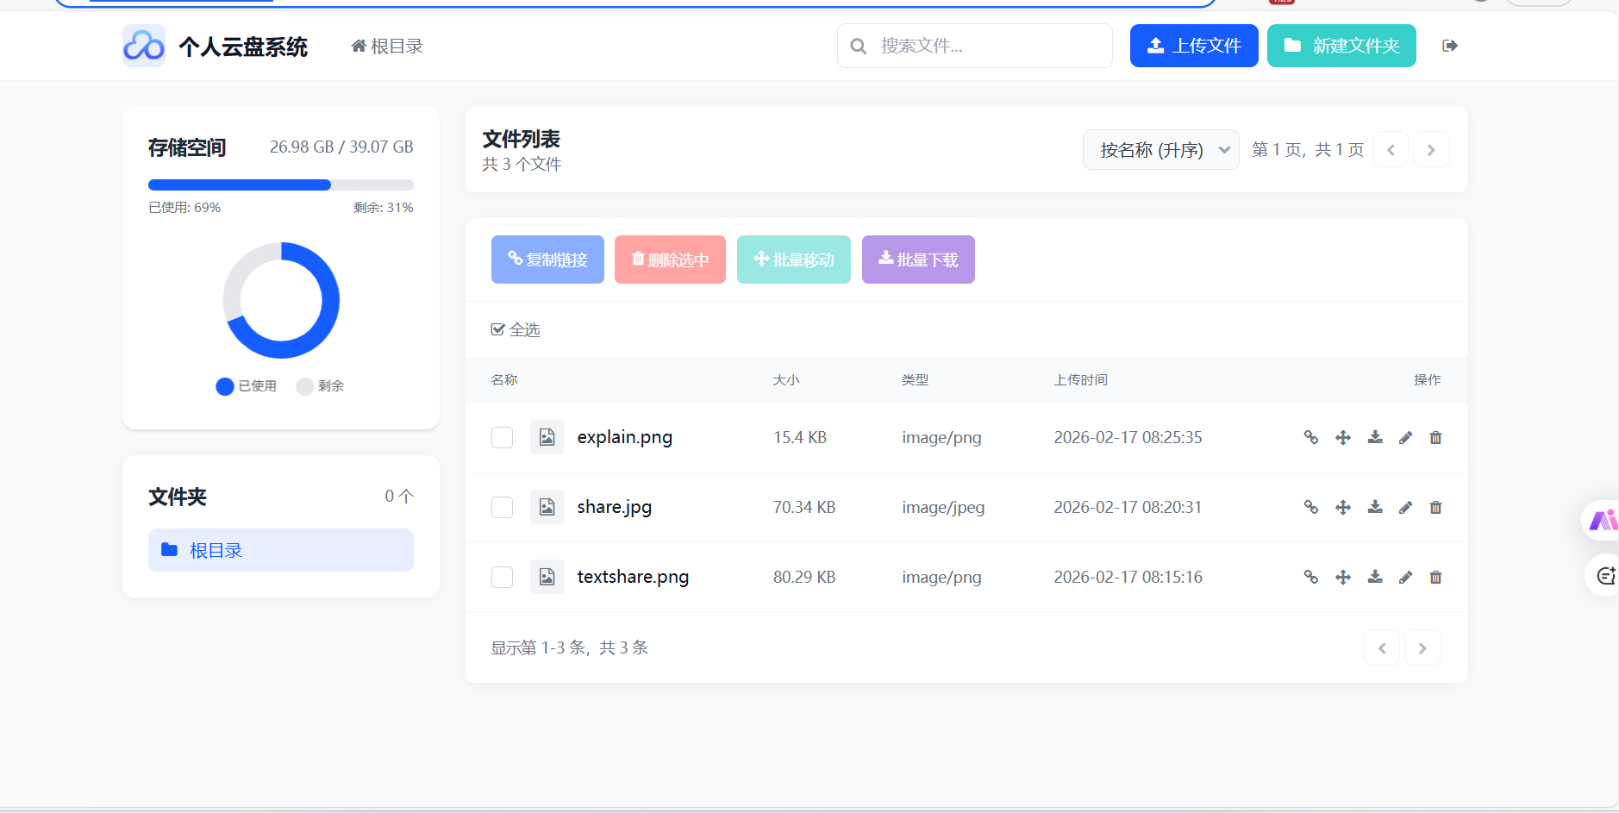
Task: Click the move icon for share.jpg
Action: [1342, 507]
